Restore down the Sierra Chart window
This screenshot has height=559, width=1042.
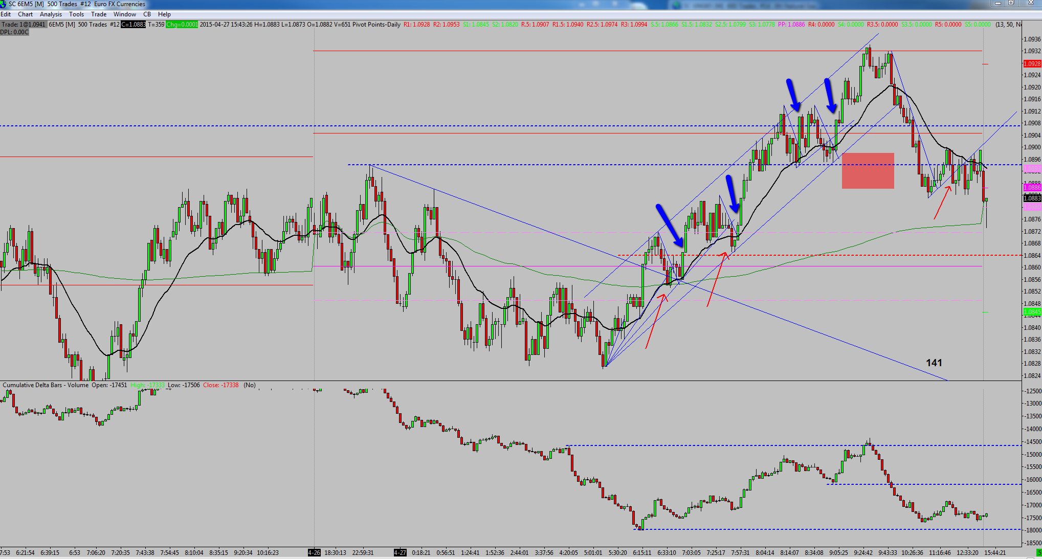click(1011, 3)
